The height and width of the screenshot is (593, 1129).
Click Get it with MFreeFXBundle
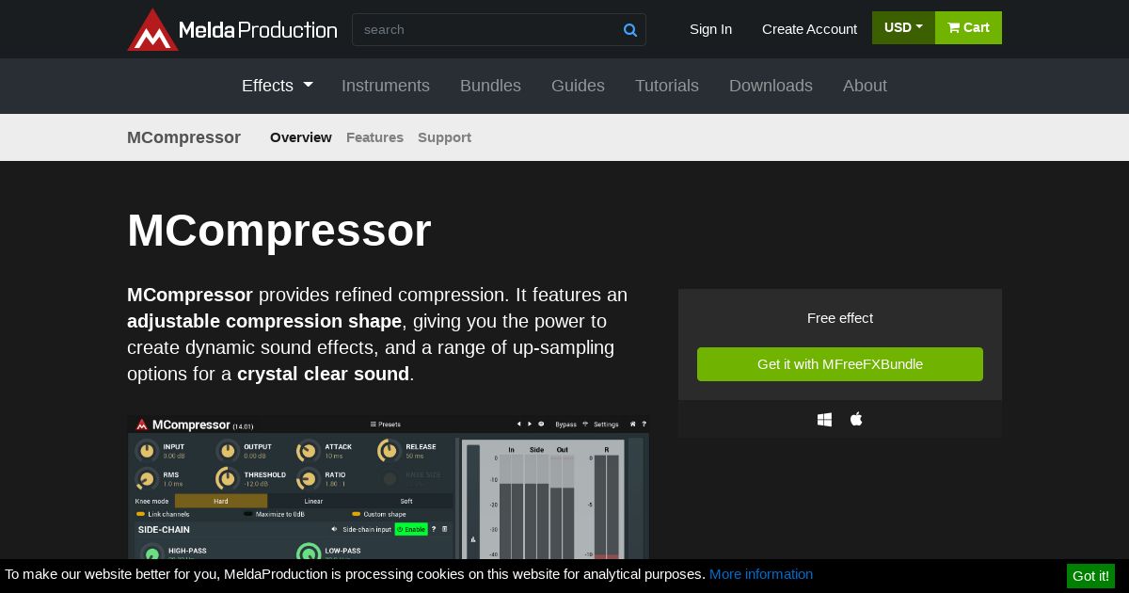tap(840, 364)
